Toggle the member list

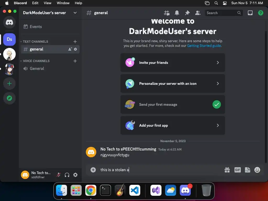click(198, 13)
